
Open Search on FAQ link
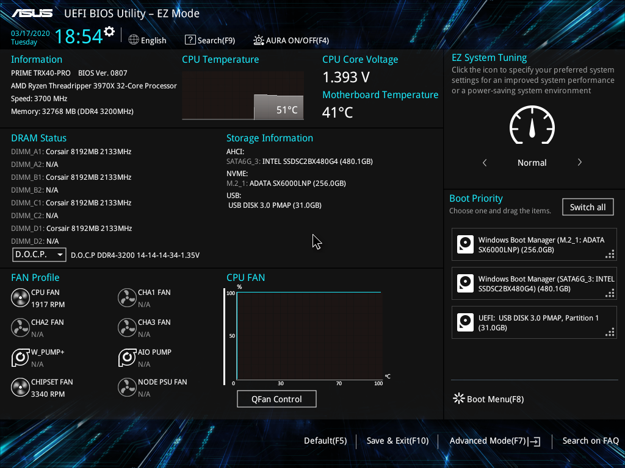[x=590, y=441]
